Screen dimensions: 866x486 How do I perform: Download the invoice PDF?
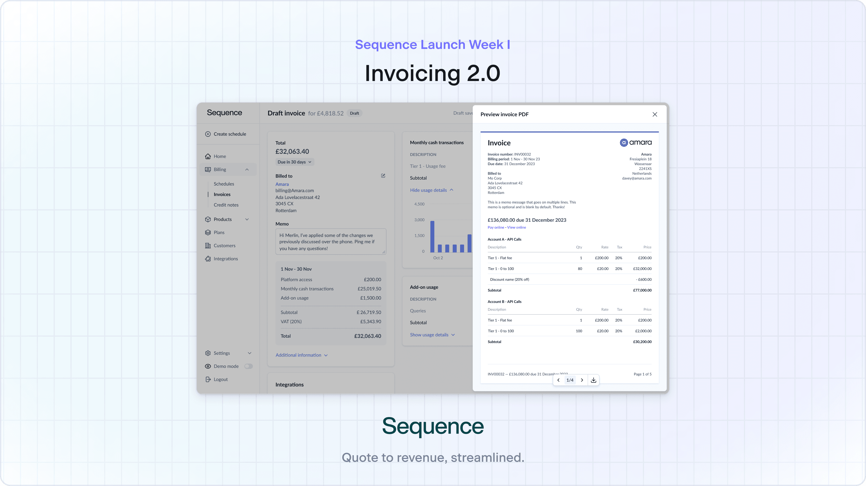tap(593, 380)
